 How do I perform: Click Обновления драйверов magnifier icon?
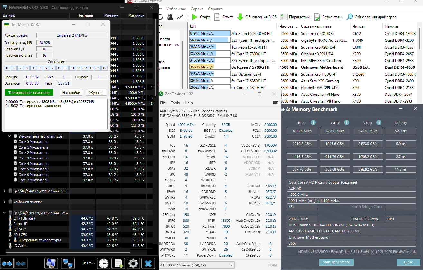[350, 17]
